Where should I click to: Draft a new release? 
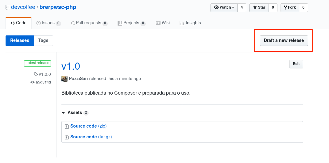coord(284,40)
